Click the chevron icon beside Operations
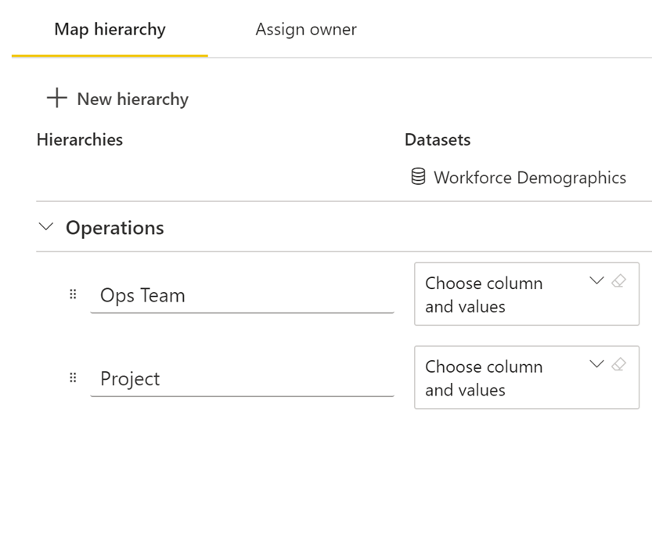Image resolution: width=652 pixels, height=556 pixels. pos(45,227)
